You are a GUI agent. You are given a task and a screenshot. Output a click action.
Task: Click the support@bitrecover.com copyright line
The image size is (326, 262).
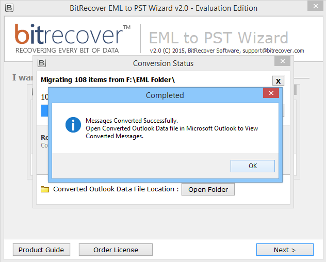pyautogui.click(x=227, y=51)
